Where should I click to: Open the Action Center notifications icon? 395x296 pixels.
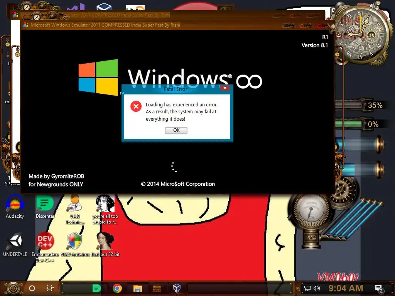(x=379, y=289)
